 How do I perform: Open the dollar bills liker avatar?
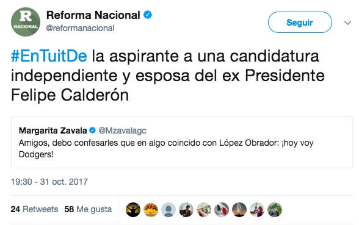[x=204, y=210]
